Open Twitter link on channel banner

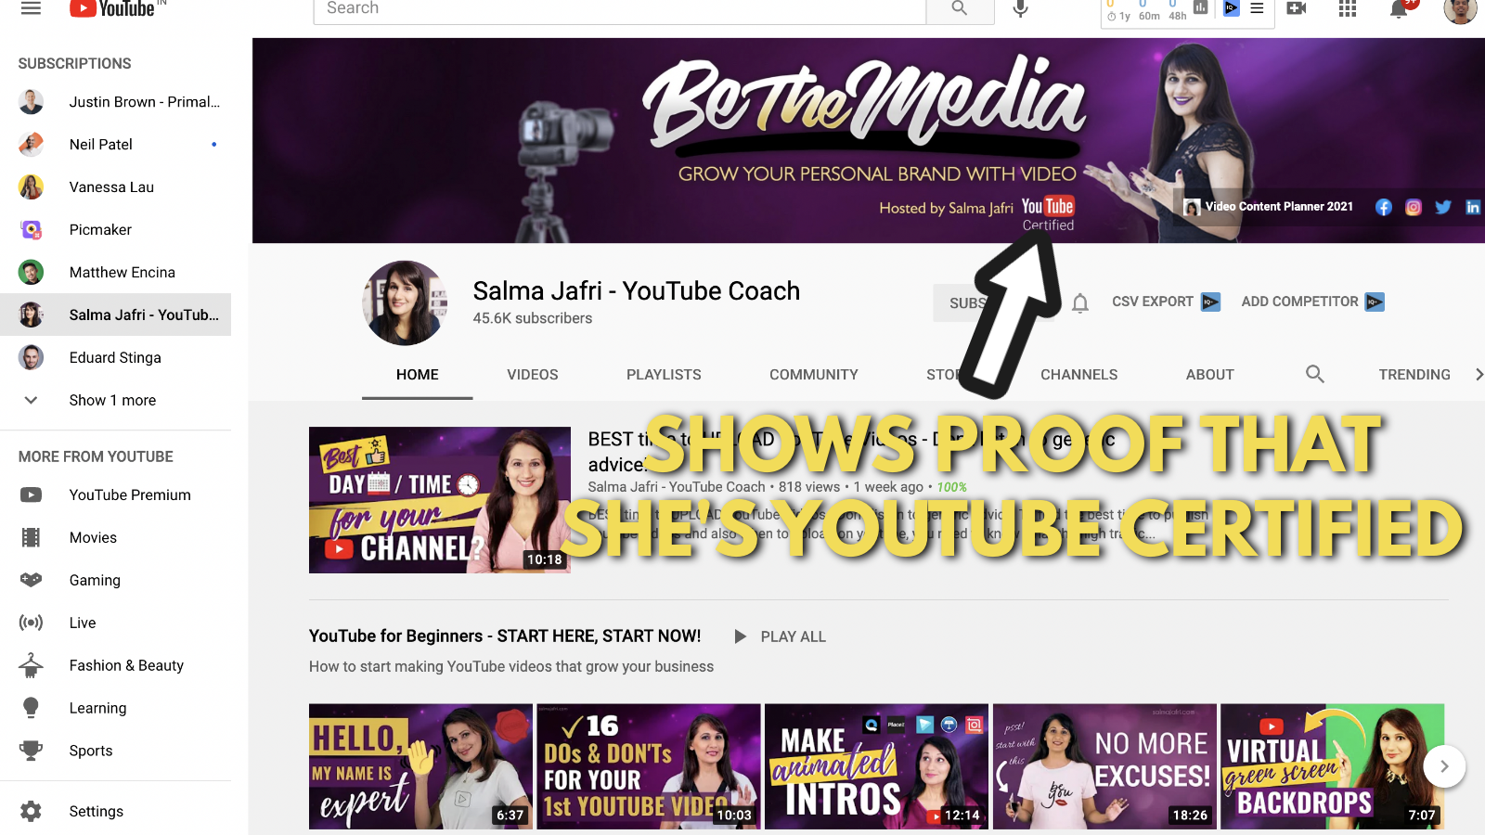coord(1443,207)
